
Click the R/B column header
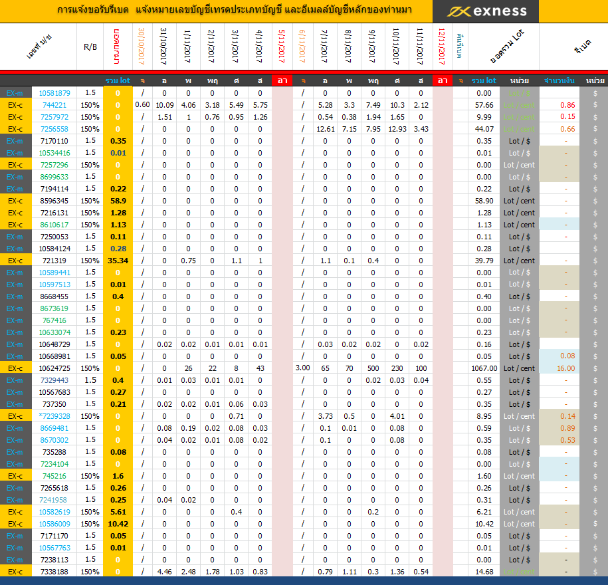90,47
